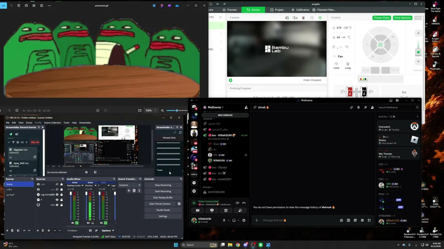This screenshot has width=444, height=249.
Task: Switch to Calibration tab in Bambu Studio
Action: [300, 10]
